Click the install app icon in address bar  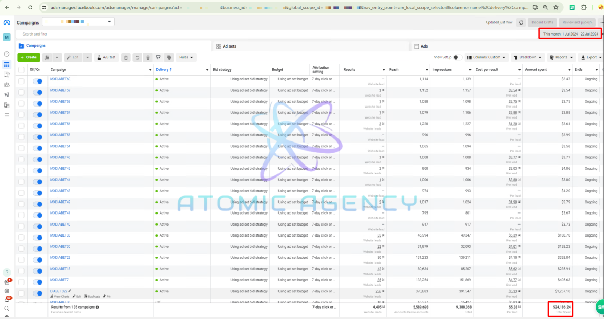[x=535, y=7]
